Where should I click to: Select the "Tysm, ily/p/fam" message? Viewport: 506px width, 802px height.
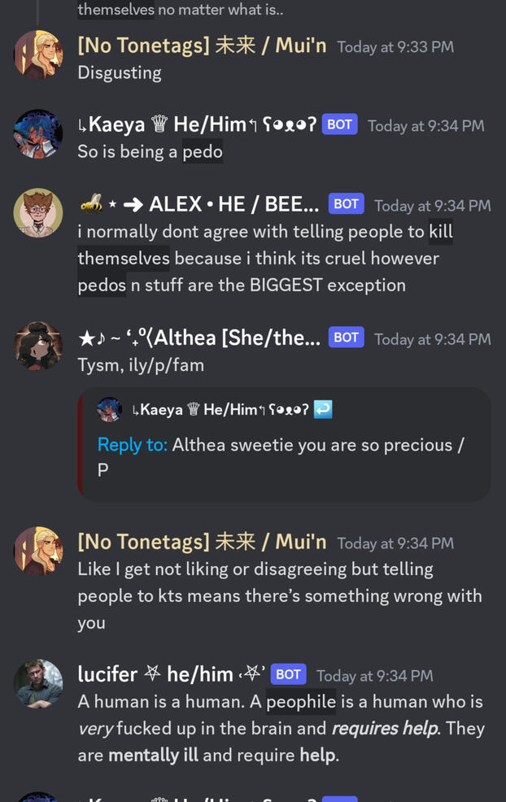[x=141, y=365]
